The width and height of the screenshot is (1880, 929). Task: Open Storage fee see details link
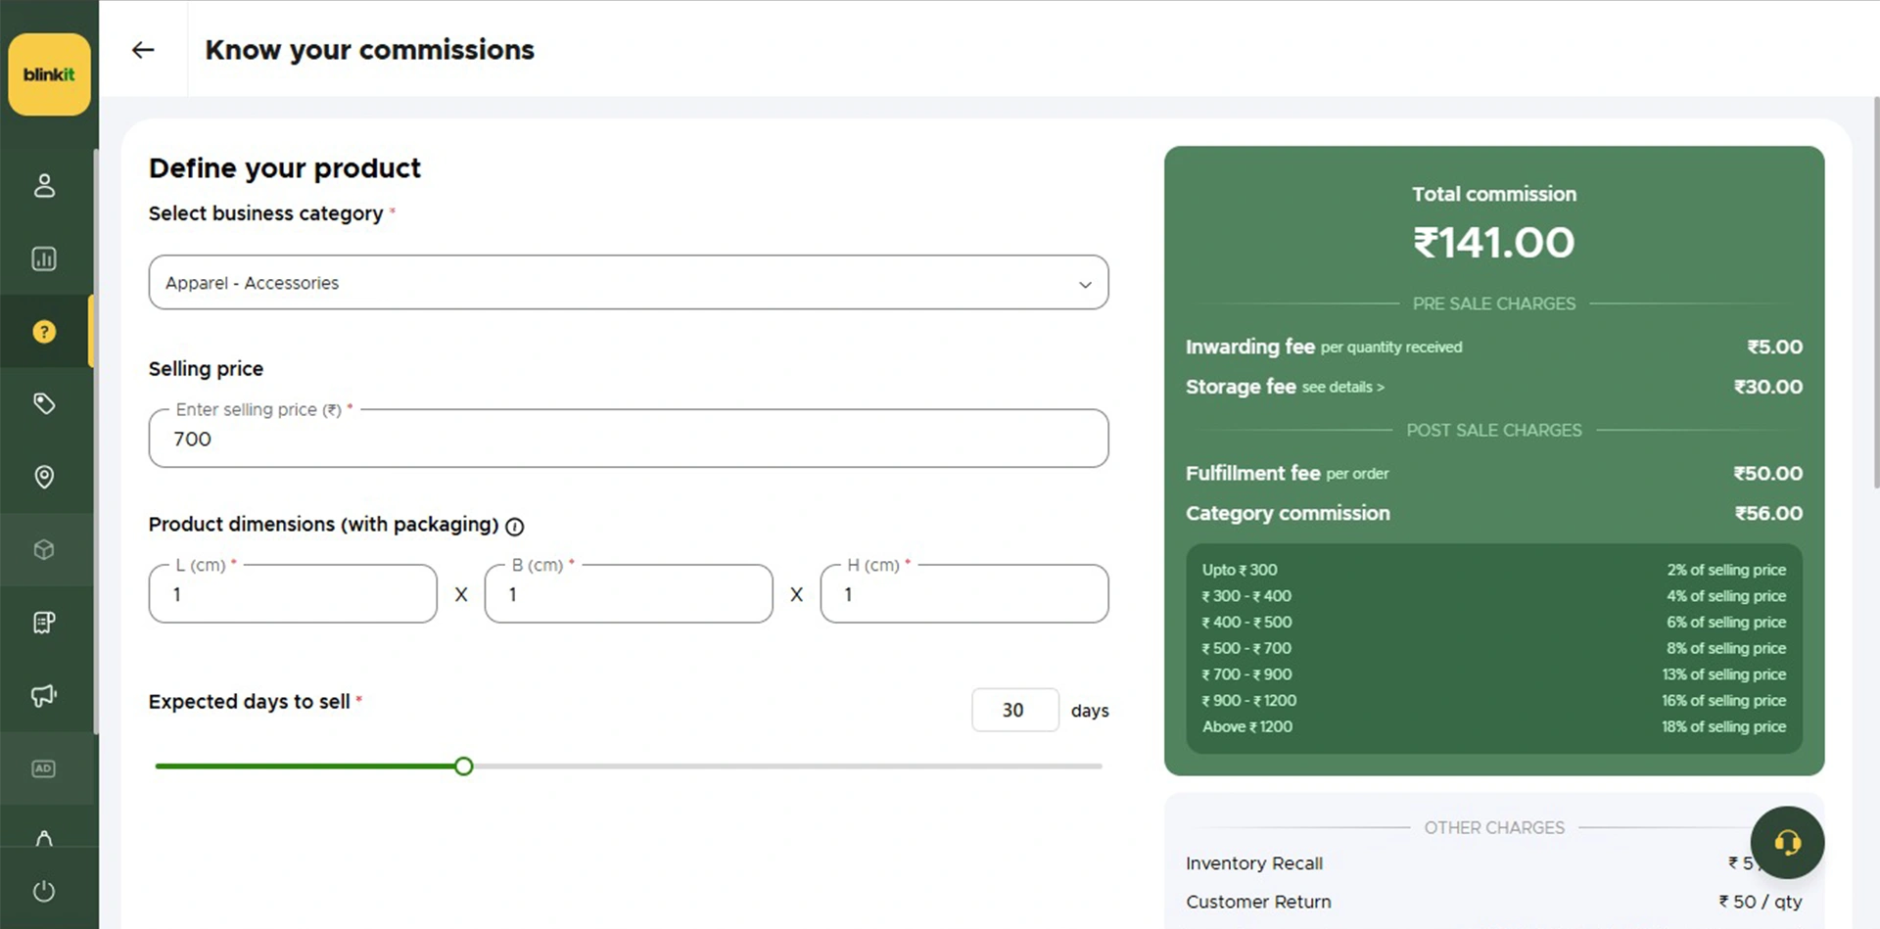click(1342, 388)
